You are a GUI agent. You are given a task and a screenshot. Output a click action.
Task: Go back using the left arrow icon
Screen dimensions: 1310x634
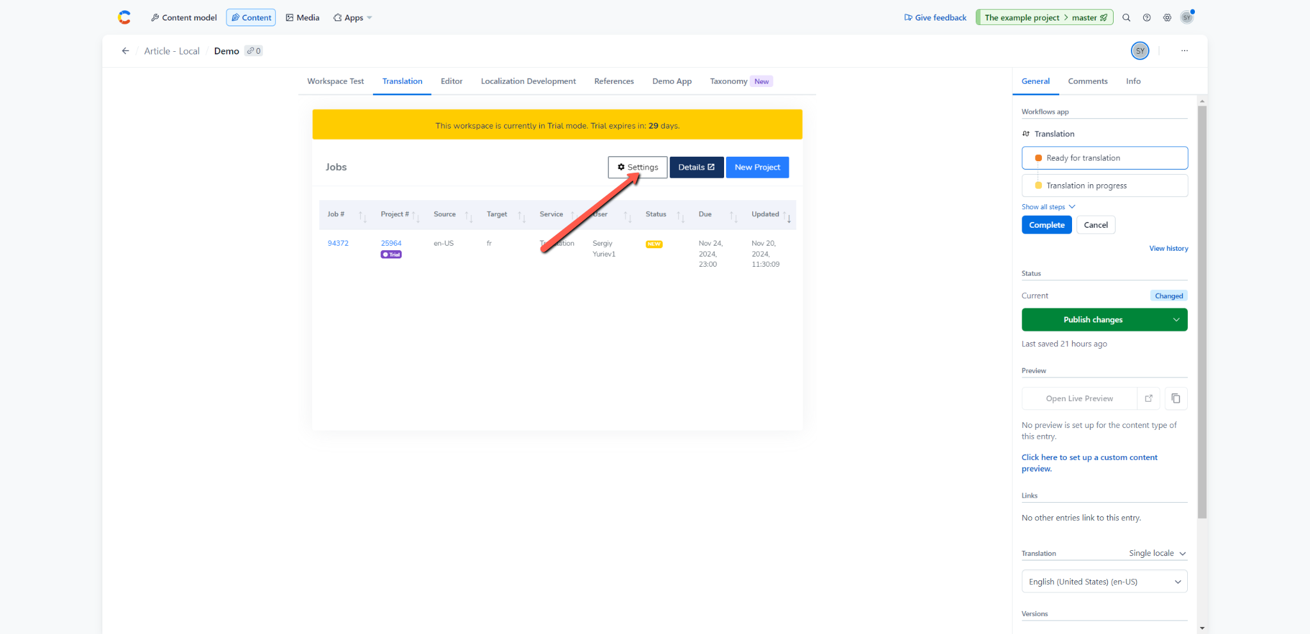tap(125, 51)
